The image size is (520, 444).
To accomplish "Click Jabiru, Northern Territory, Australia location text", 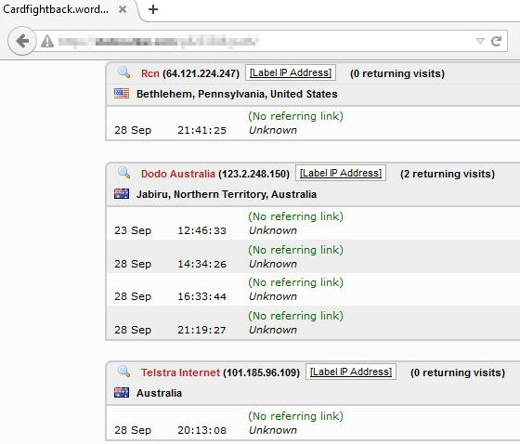I will [227, 194].
